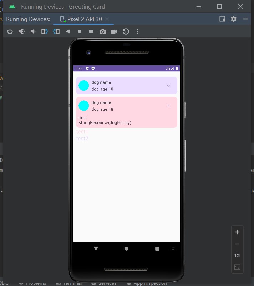Tap the stringResource(dogHobby) text
The image size is (254, 286).
coord(105,122)
